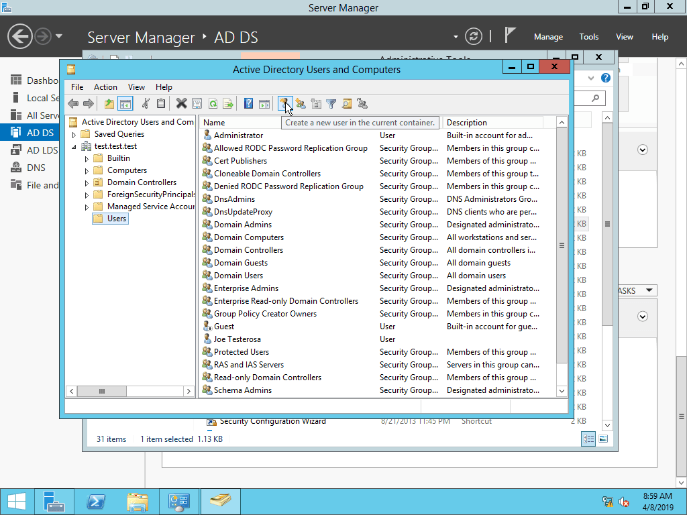Click the Windows Start button
This screenshot has height=515, width=687.
[x=17, y=502]
